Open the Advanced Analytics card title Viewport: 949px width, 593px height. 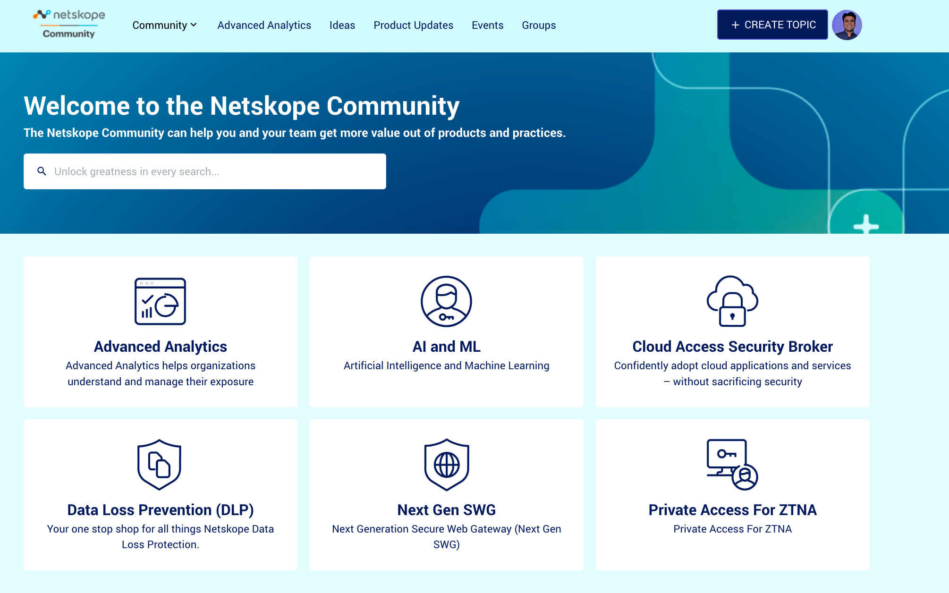pyautogui.click(x=161, y=347)
